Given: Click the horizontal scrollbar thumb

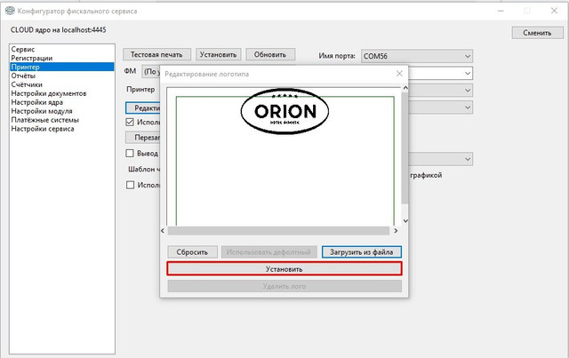Looking at the screenshot, I should (278, 231).
